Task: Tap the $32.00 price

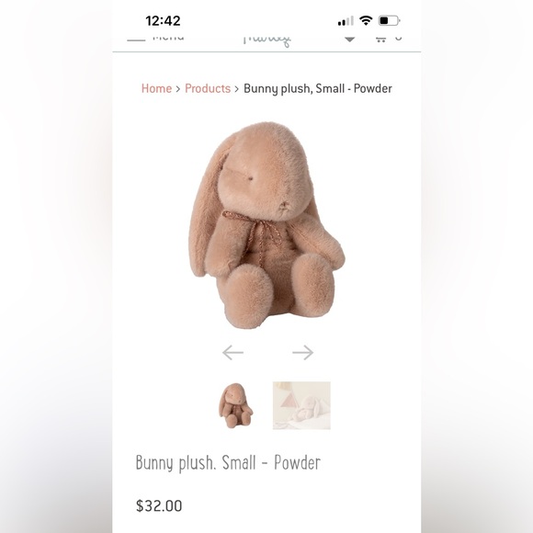Action: click(159, 505)
